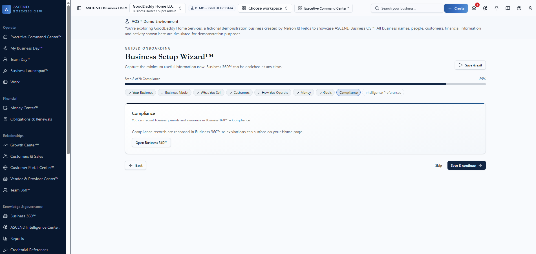Click DEMO SYNTHETIC DATA badge
Viewport: 536px width, 254px height.
point(212,8)
